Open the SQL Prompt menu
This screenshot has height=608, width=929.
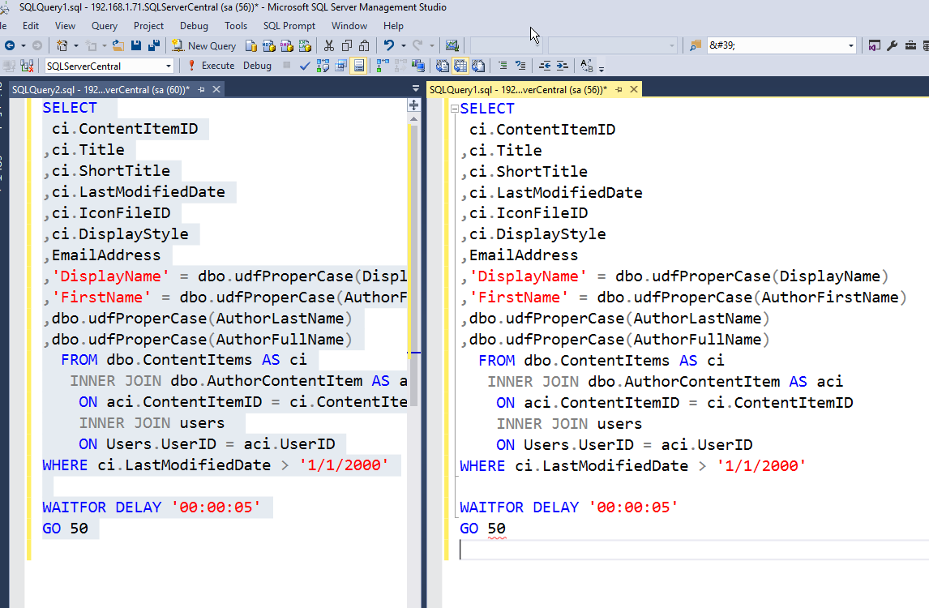pos(289,25)
